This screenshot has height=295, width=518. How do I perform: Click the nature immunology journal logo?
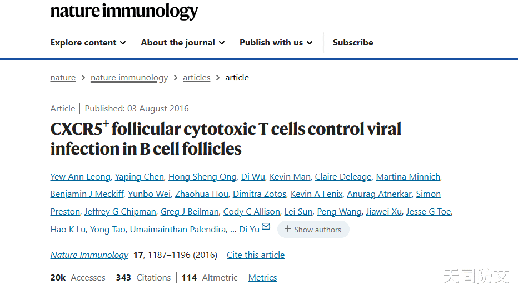coord(124,11)
